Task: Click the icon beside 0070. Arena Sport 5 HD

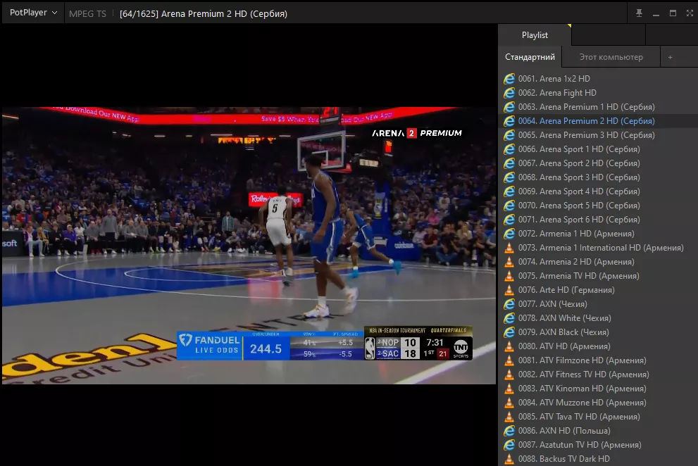Action: point(509,206)
